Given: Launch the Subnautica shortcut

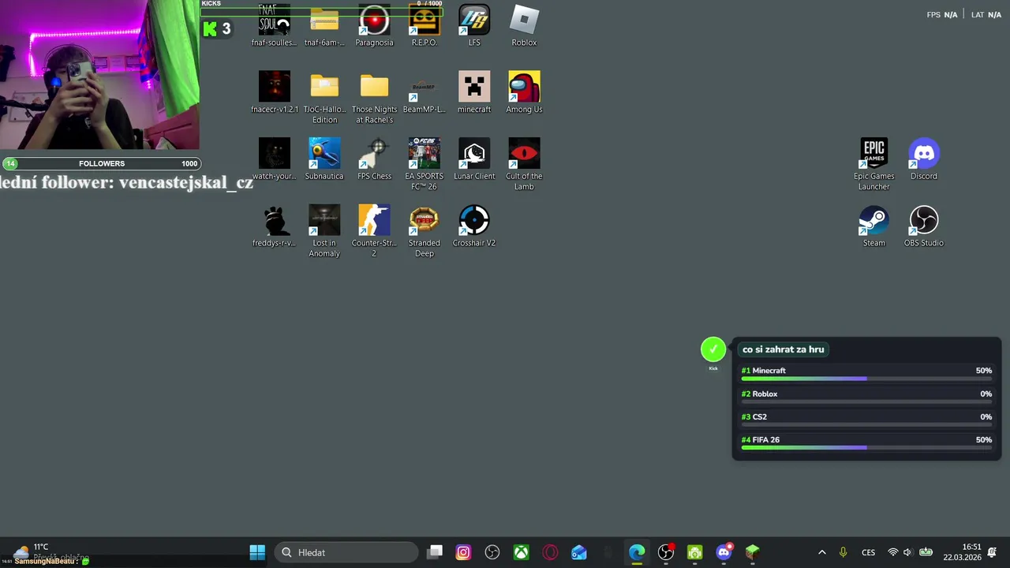Looking at the screenshot, I should 324,159.
